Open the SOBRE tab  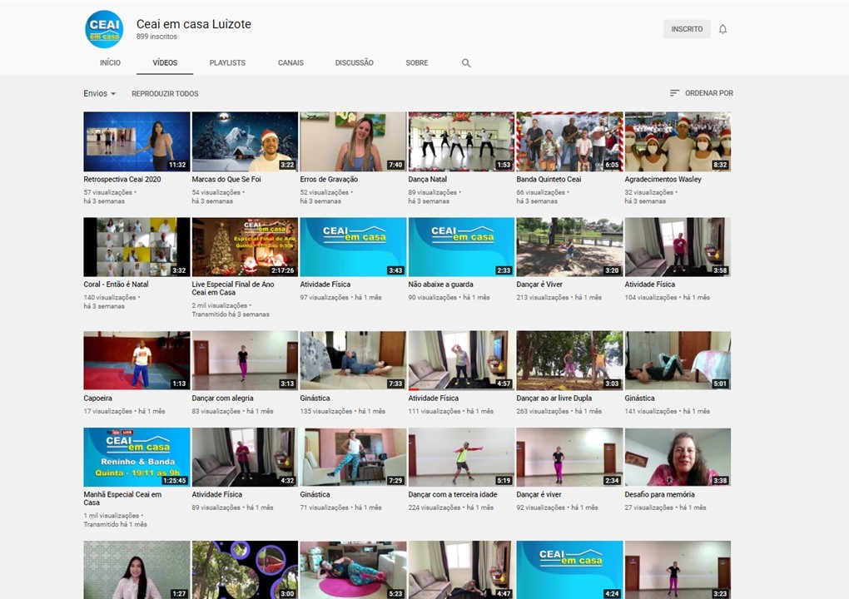417,62
